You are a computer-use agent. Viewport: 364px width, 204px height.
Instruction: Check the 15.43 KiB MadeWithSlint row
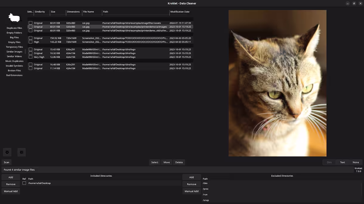(30, 49)
